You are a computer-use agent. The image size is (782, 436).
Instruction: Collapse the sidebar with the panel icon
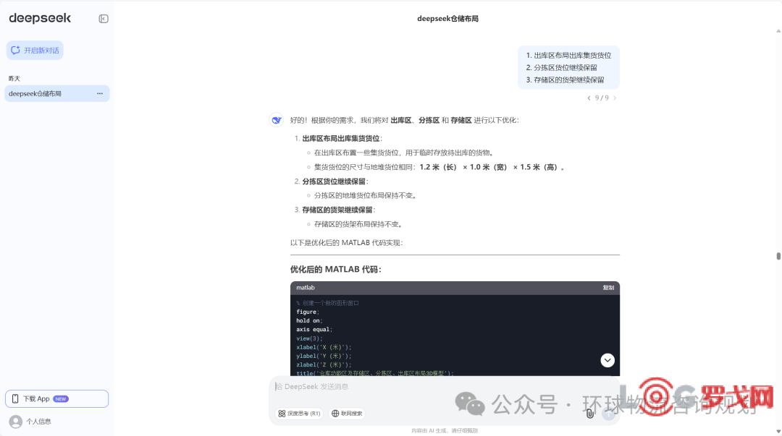coord(104,19)
